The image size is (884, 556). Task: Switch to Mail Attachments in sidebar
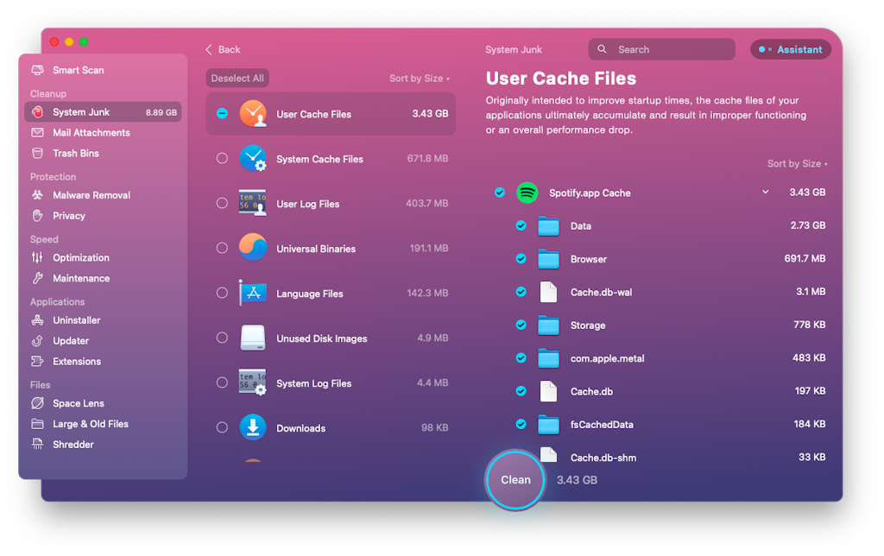91,133
